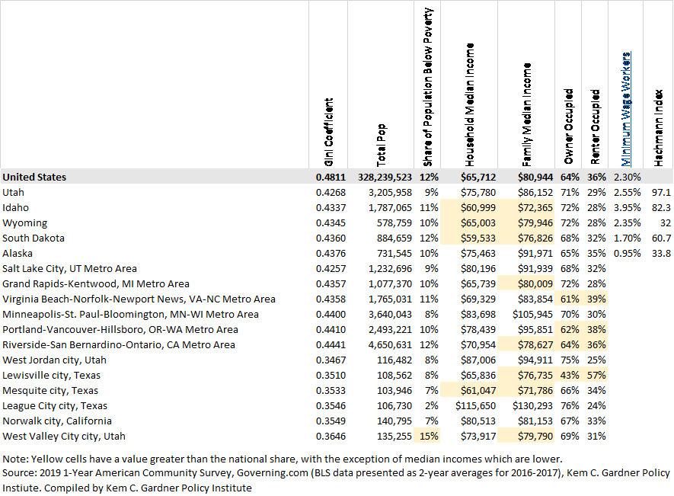
Task: Click Salt Lake City household income $80,196
Action: pos(478,269)
